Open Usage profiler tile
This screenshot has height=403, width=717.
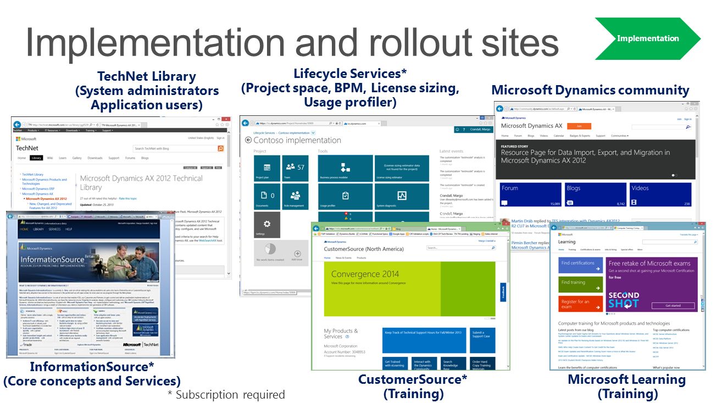click(x=346, y=197)
